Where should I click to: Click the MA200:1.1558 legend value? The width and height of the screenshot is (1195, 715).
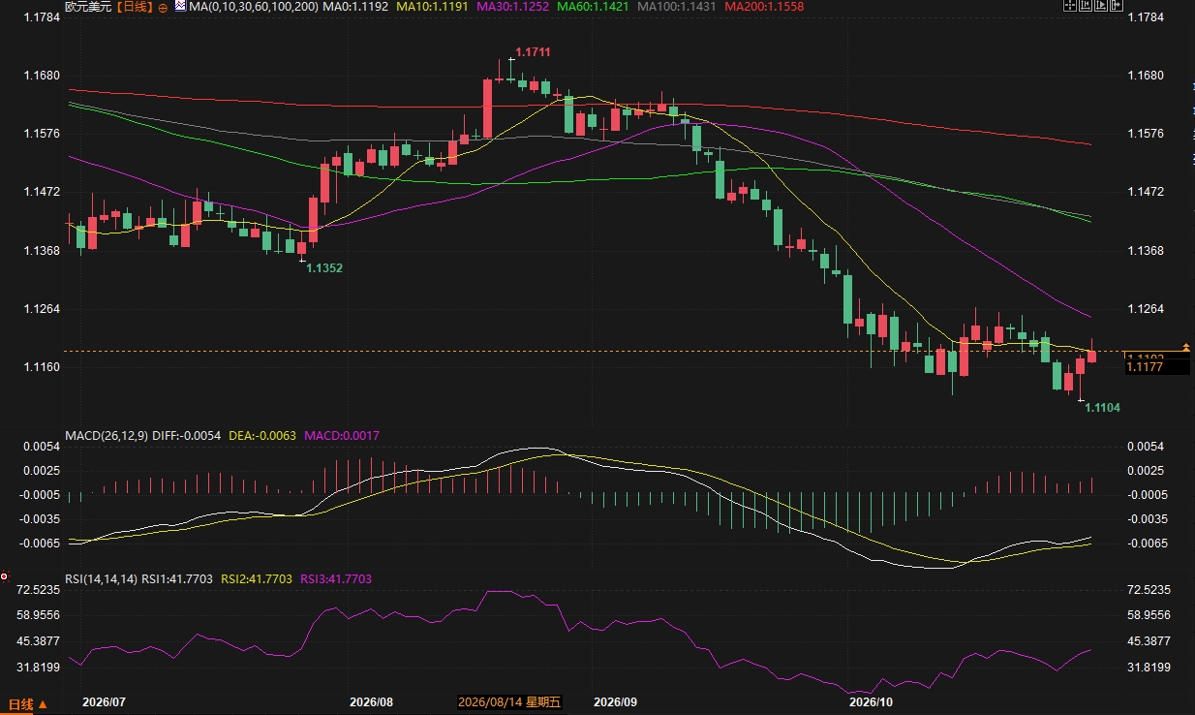[763, 7]
